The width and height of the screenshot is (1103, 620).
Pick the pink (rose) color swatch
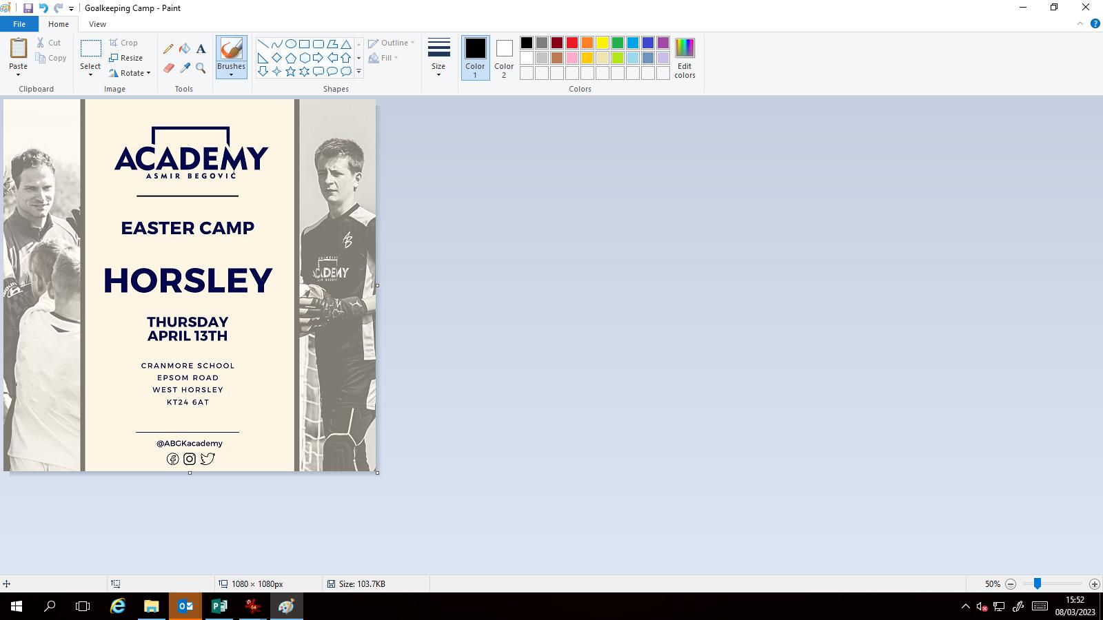point(572,58)
